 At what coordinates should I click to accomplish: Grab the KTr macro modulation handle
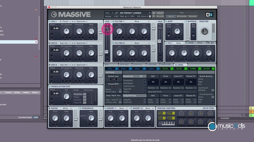pyautogui.click(x=164, y=113)
